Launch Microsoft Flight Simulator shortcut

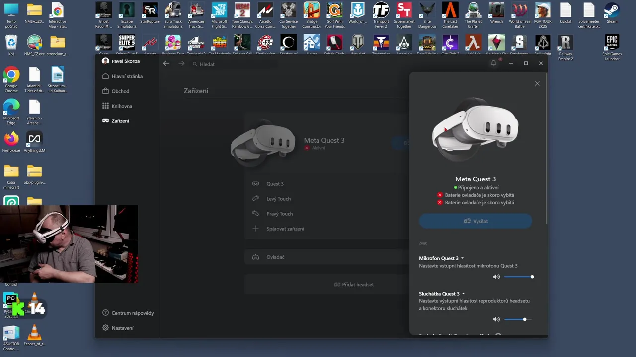click(x=219, y=16)
